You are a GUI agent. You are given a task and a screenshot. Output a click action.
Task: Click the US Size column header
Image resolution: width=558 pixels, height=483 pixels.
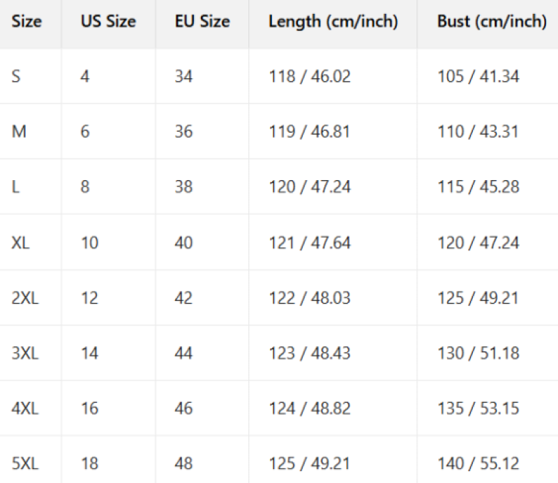pos(108,22)
